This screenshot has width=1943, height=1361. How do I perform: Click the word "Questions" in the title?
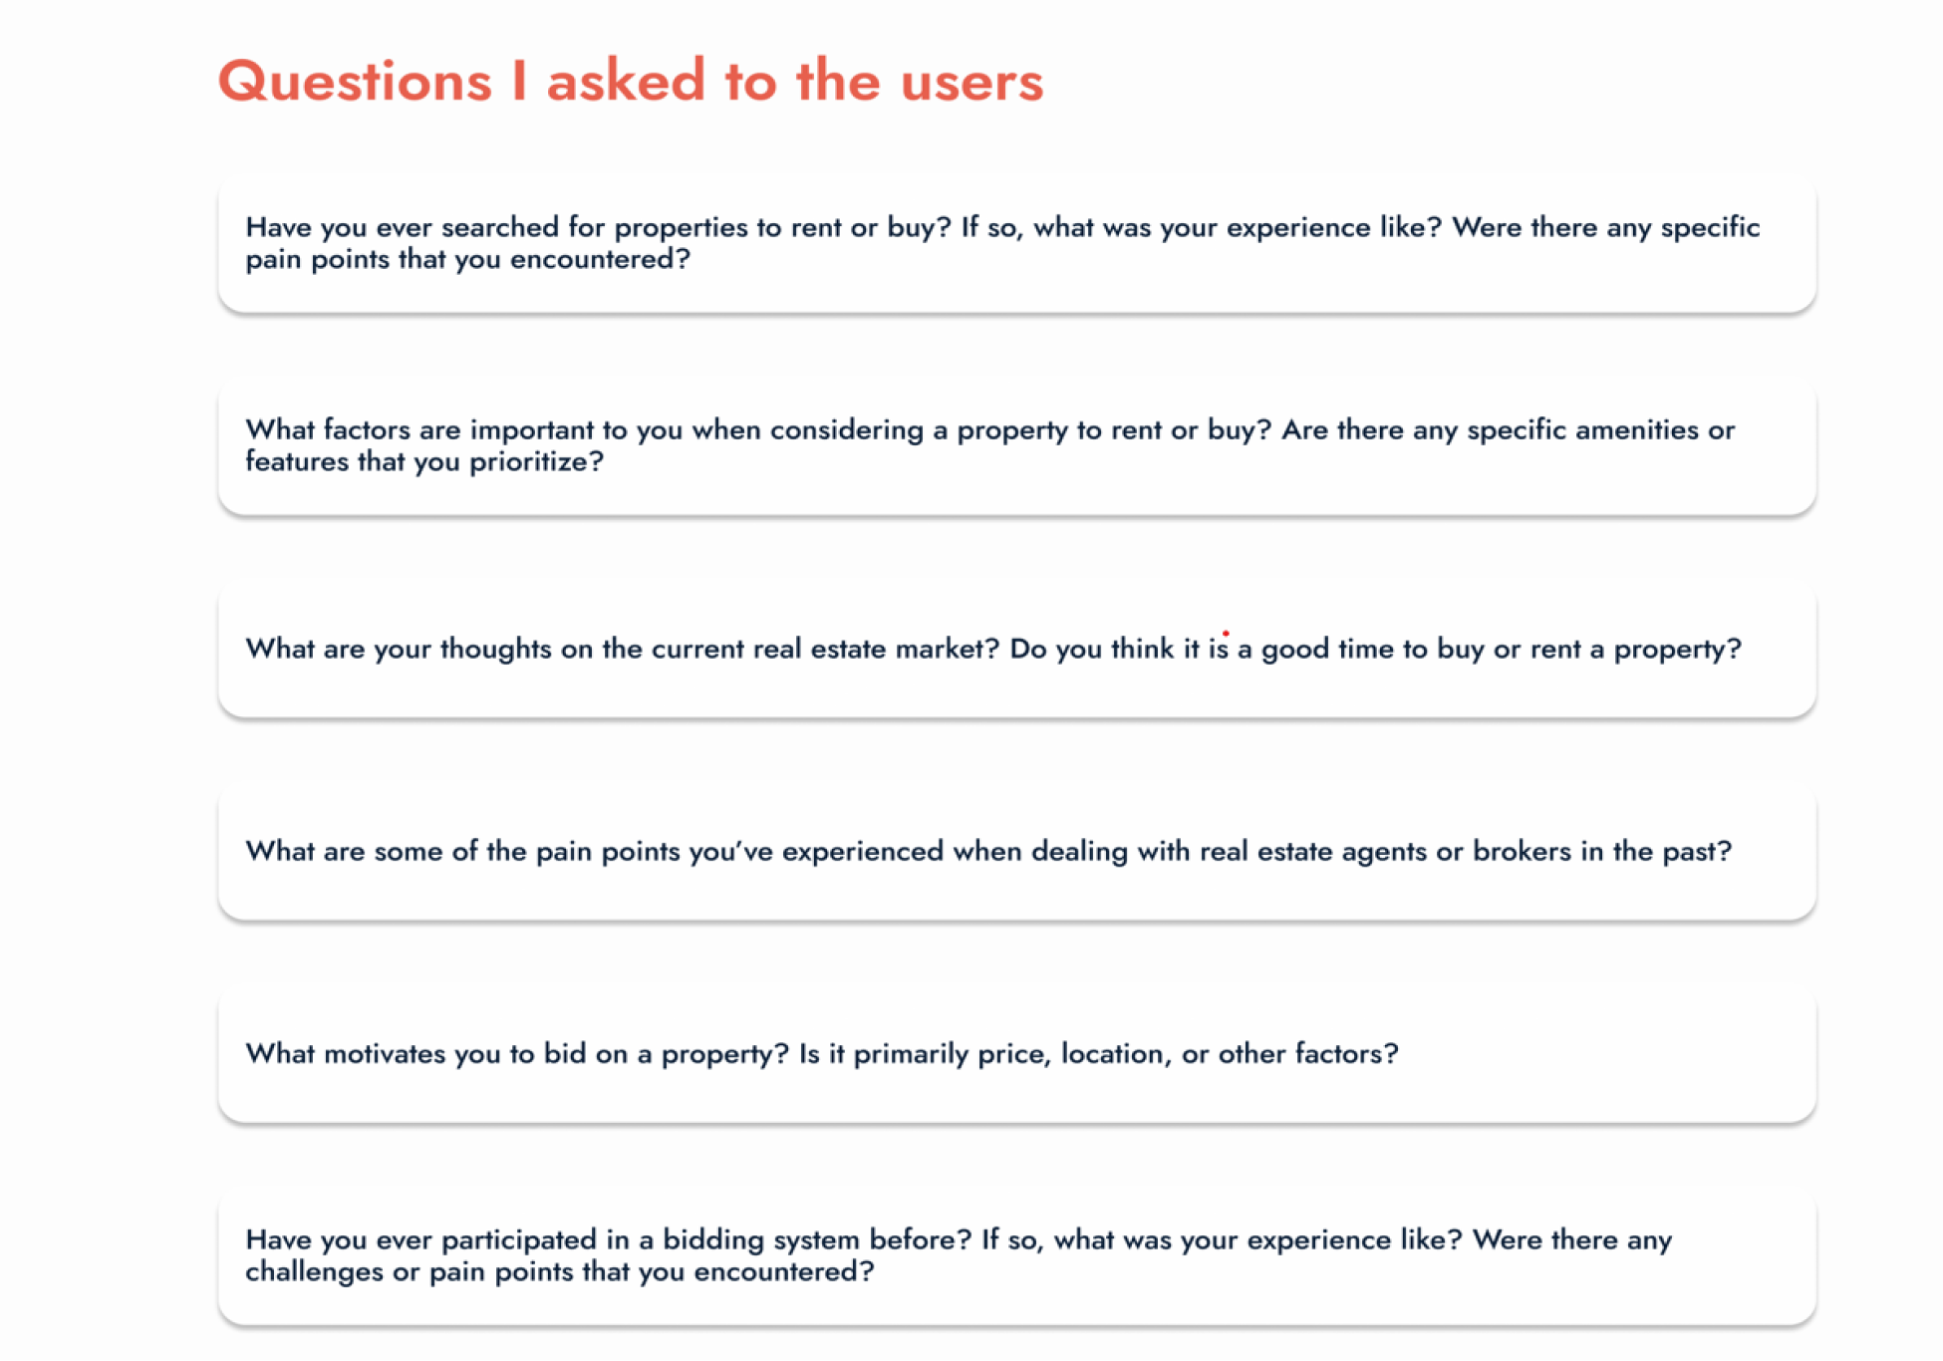[x=355, y=81]
